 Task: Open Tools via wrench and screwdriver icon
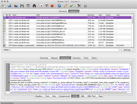[79, 6]
